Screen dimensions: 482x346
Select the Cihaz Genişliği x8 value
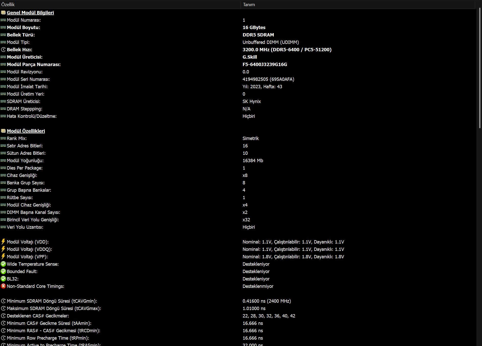[x=245, y=175]
